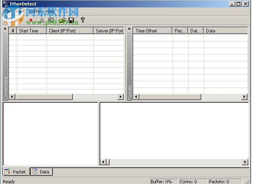Image resolution: width=253 pixels, height=184 pixels.
Task: Close the Connections panel with its X
Action: click(5, 29)
